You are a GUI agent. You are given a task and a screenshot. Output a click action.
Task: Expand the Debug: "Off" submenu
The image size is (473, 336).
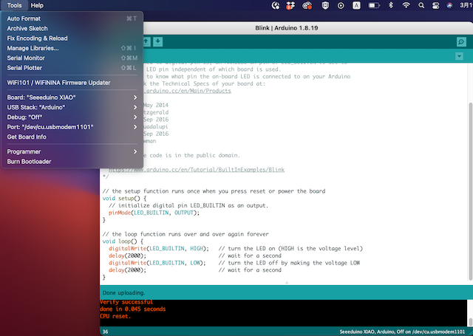point(72,117)
